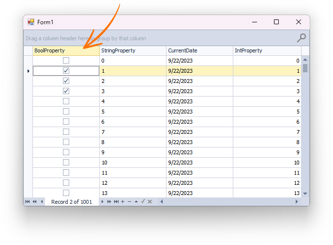The height and width of the screenshot is (245, 333).
Task: Check BoolProperty box in row 4
Action: [66, 101]
